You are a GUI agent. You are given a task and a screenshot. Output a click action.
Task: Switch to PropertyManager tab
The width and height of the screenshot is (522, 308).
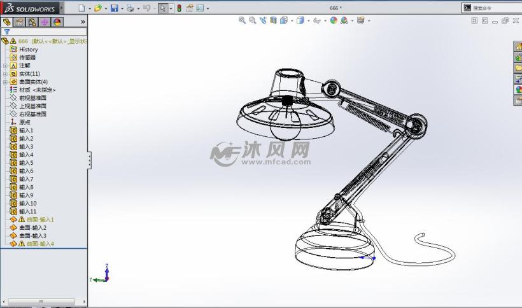pos(19,22)
